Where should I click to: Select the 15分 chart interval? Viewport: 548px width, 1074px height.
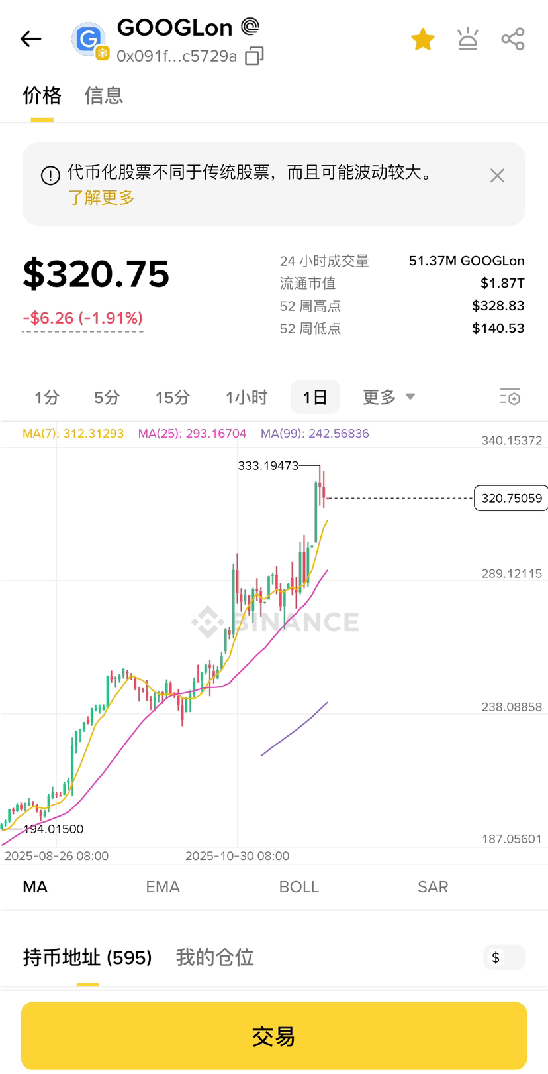click(x=172, y=397)
